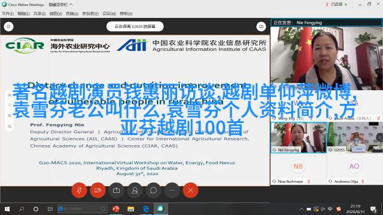Expand hidden system tray icons chevron
Screen dimensions: 383x215
302,209
